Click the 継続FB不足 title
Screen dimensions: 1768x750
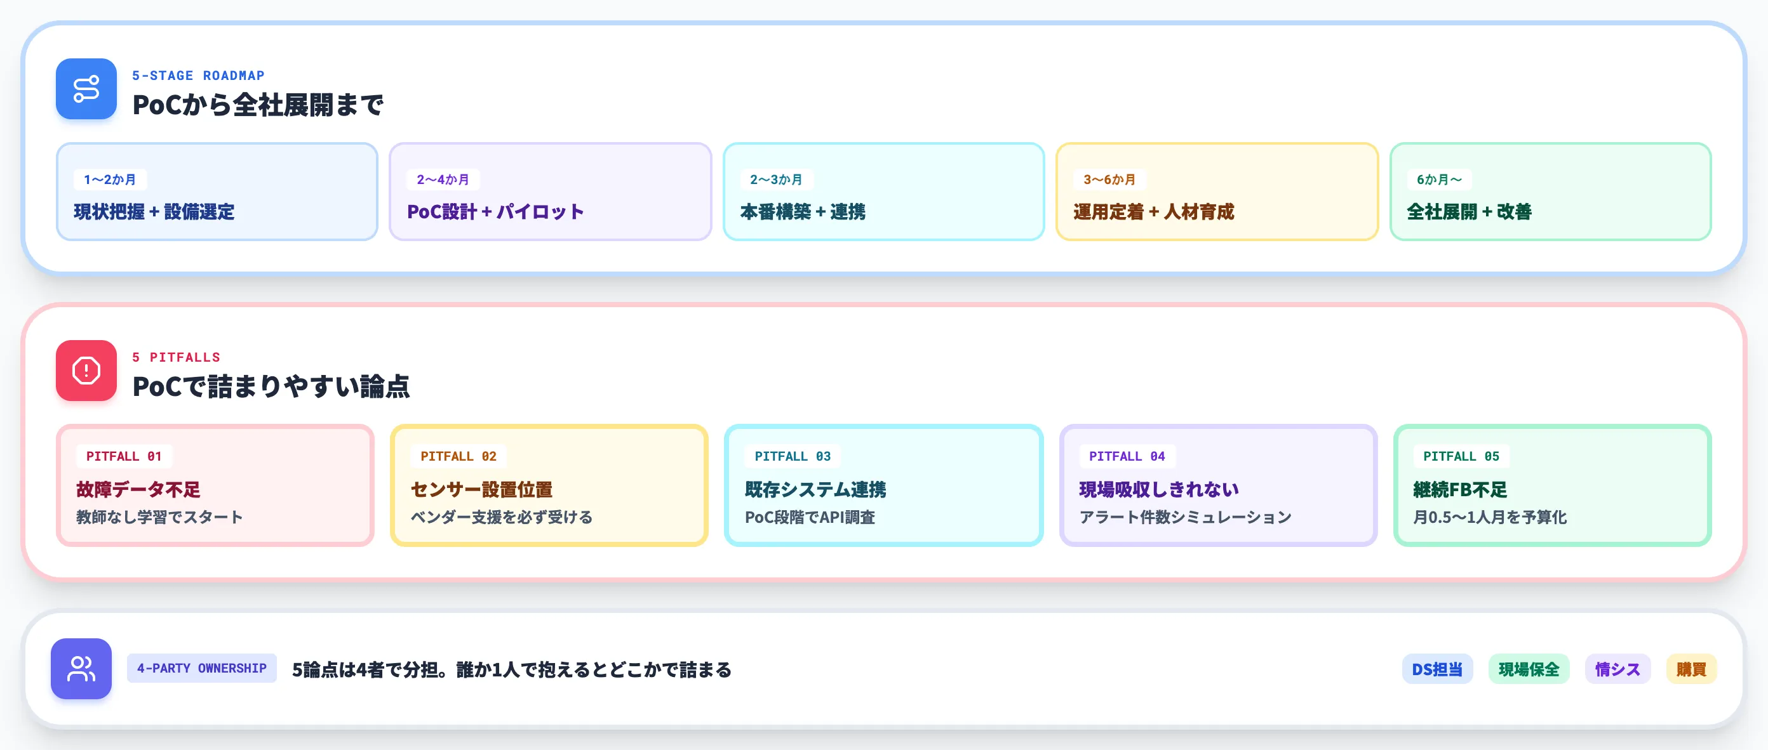pos(1460,489)
